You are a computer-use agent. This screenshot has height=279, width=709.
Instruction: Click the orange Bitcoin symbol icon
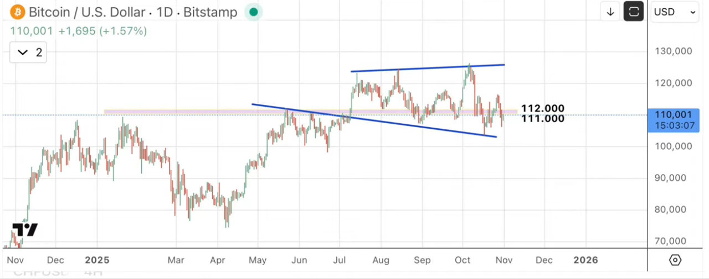(18, 12)
